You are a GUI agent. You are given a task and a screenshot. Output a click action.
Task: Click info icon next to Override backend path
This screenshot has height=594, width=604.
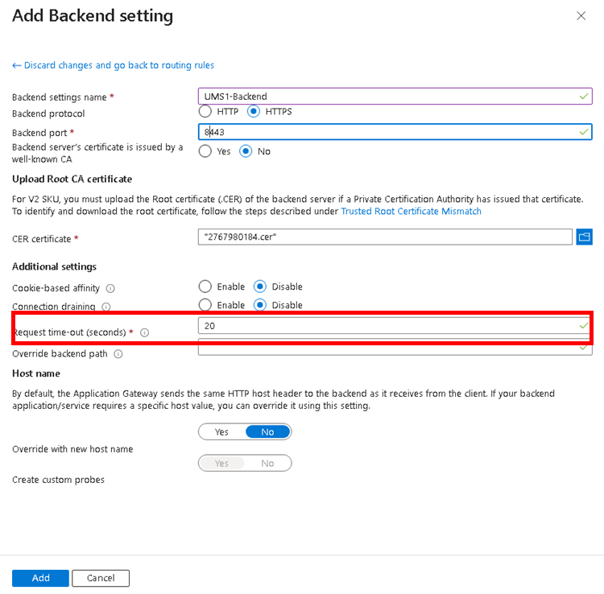(x=118, y=354)
